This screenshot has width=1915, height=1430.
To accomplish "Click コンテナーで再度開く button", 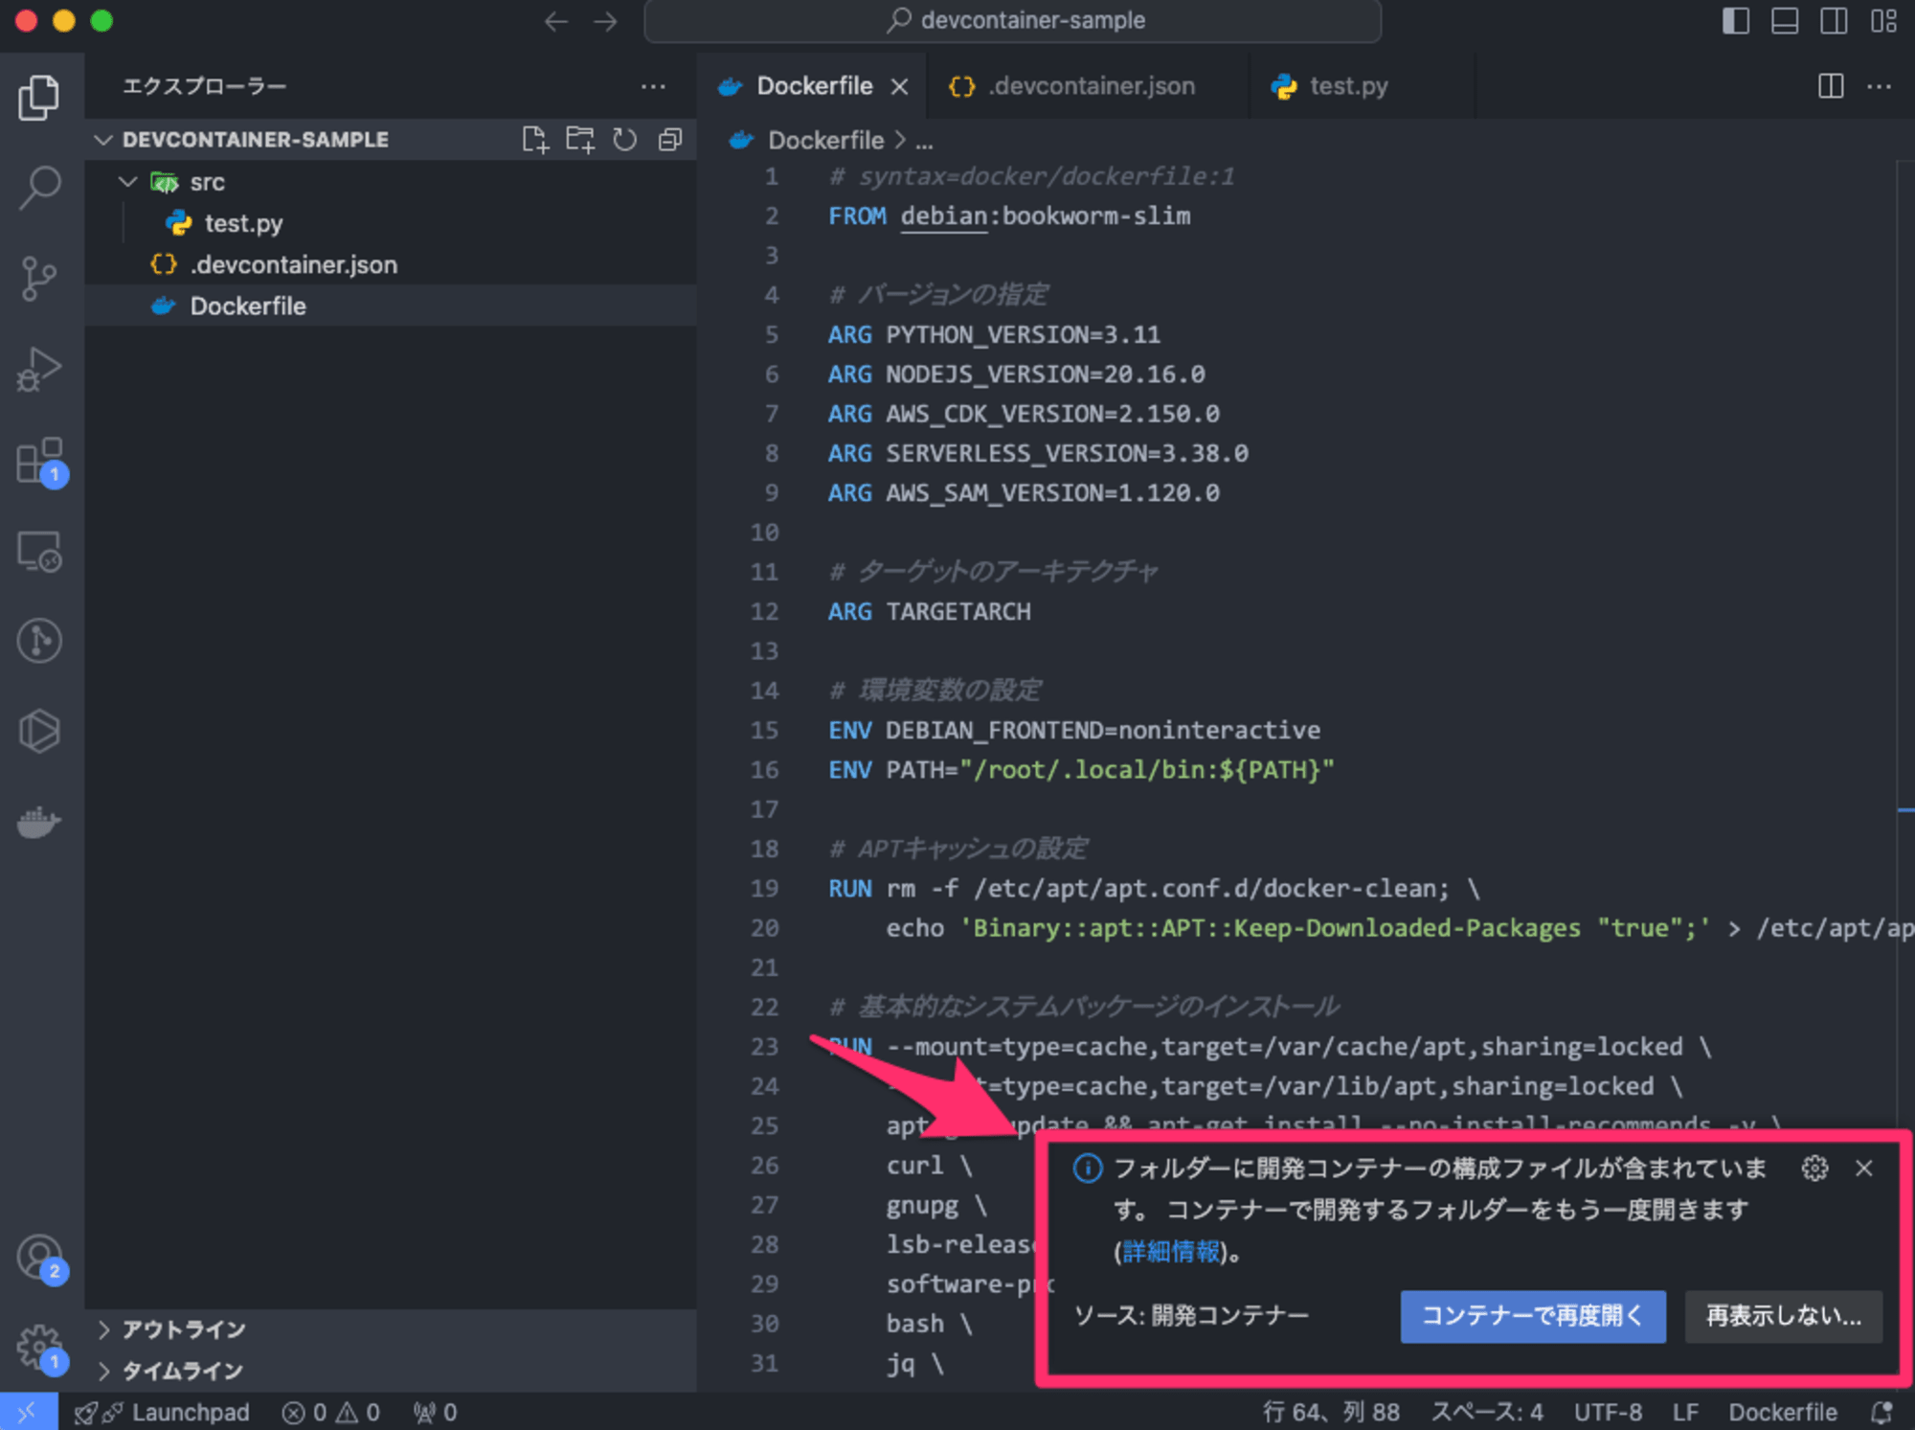I will click(x=1532, y=1316).
